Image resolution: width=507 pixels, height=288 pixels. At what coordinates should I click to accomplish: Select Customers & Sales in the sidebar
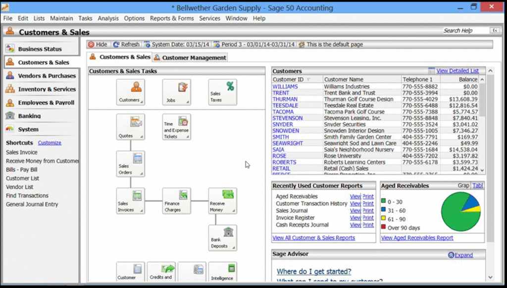tap(42, 62)
